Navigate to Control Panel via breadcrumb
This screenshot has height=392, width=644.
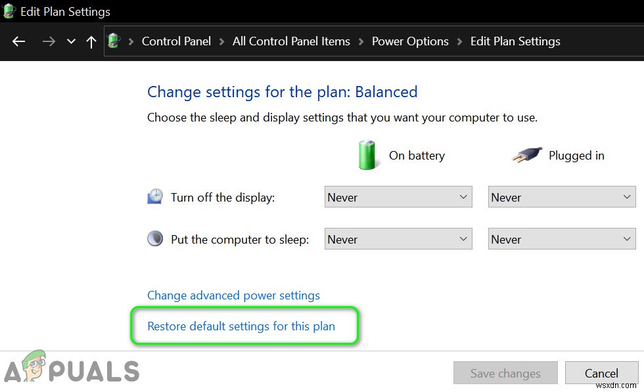click(176, 41)
